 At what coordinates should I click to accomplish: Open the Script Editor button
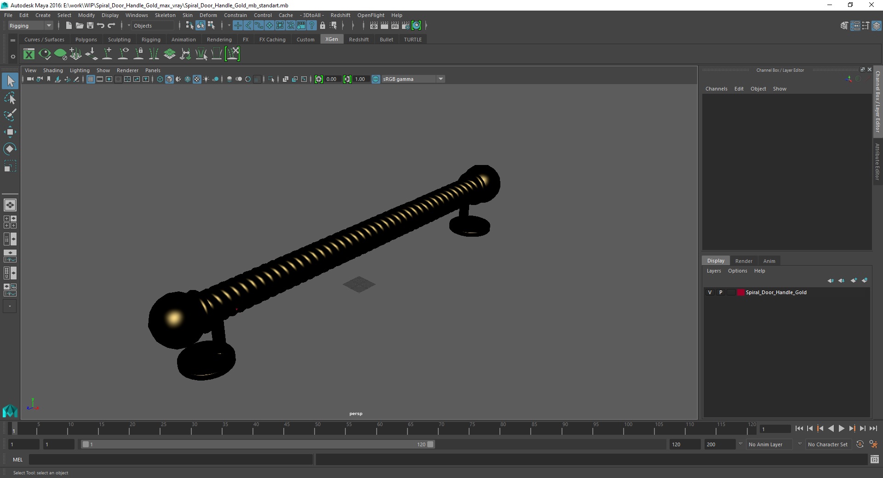tap(874, 459)
